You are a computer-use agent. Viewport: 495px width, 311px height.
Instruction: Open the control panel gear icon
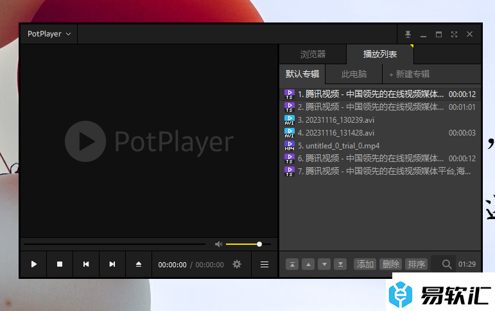click(x=237, y=264)
